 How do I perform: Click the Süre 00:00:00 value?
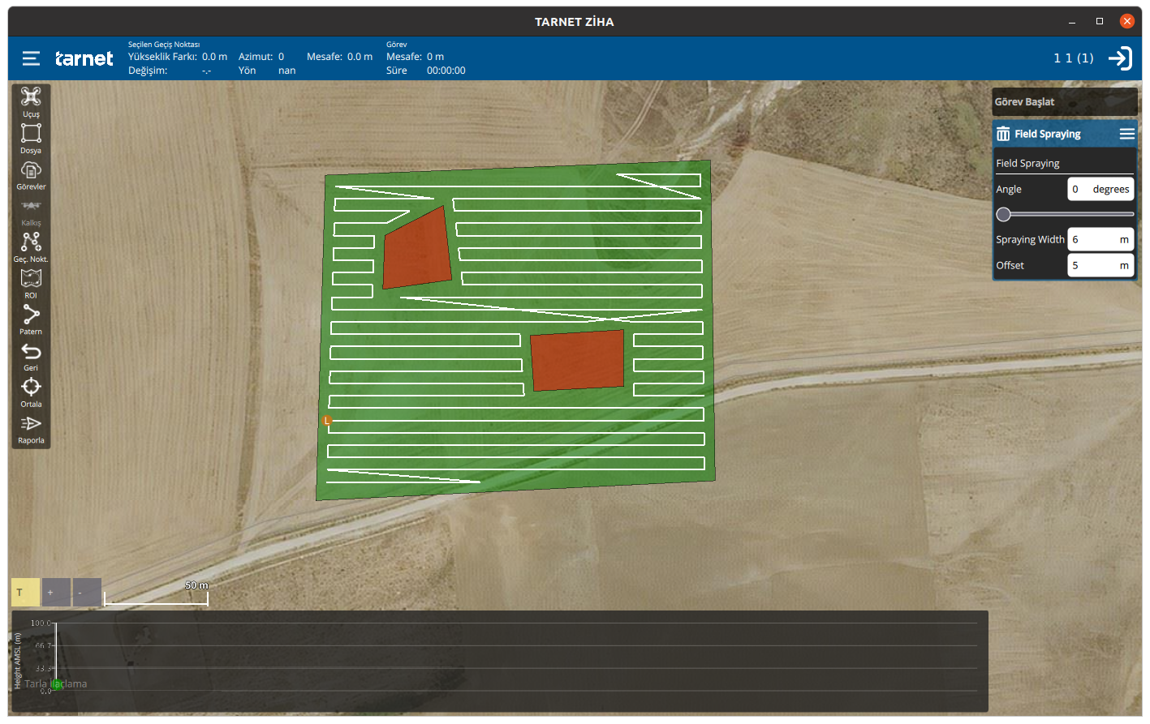[446, 71]
